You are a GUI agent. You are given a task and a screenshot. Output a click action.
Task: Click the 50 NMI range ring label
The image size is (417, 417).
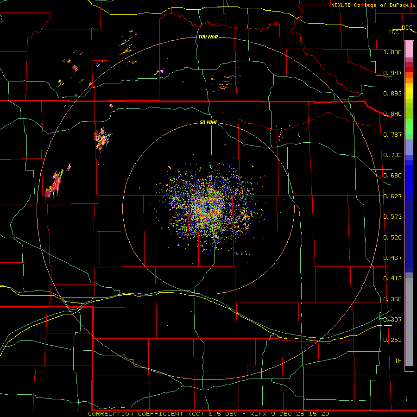208,122
